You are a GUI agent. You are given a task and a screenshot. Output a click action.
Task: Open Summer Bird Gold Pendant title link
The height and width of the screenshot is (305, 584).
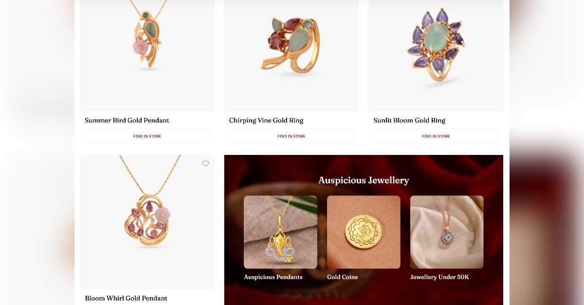[127, 120]
